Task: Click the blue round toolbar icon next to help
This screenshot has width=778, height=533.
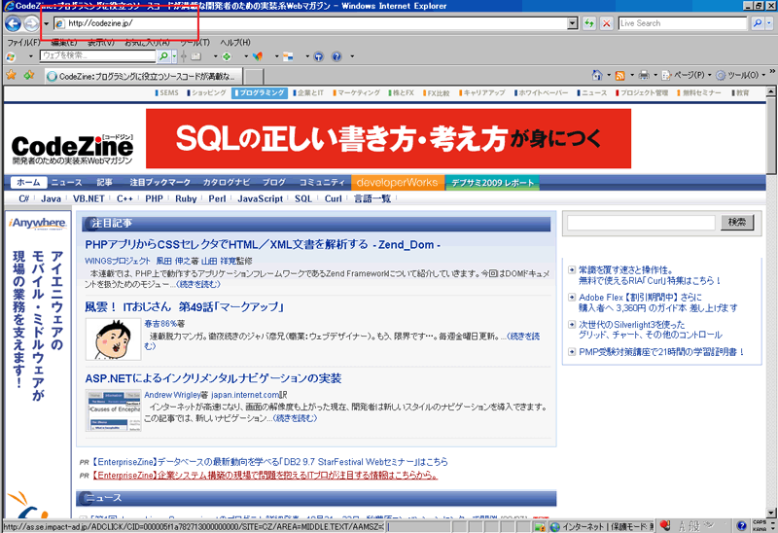Action: pos(319,56)
